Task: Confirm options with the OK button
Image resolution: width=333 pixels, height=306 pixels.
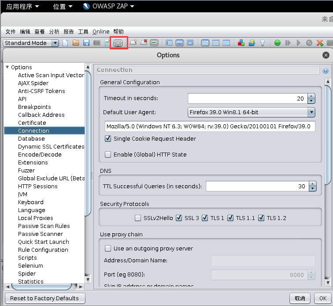Action: pyautogui.click(x=323, y=298)
